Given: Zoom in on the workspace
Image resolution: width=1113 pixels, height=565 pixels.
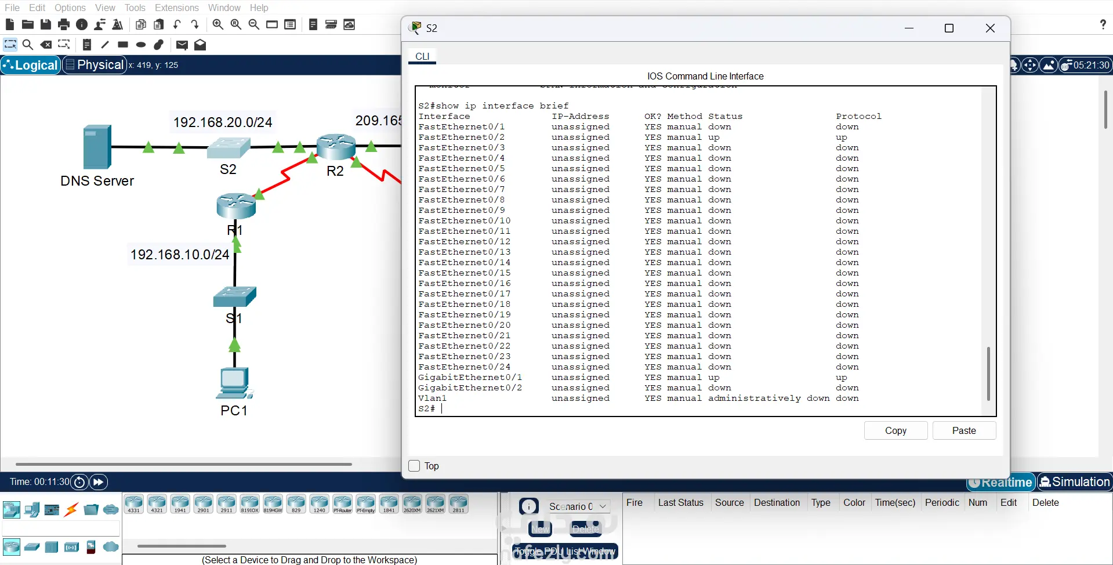Looking at the screenshot, I should [x=218, y=24].
